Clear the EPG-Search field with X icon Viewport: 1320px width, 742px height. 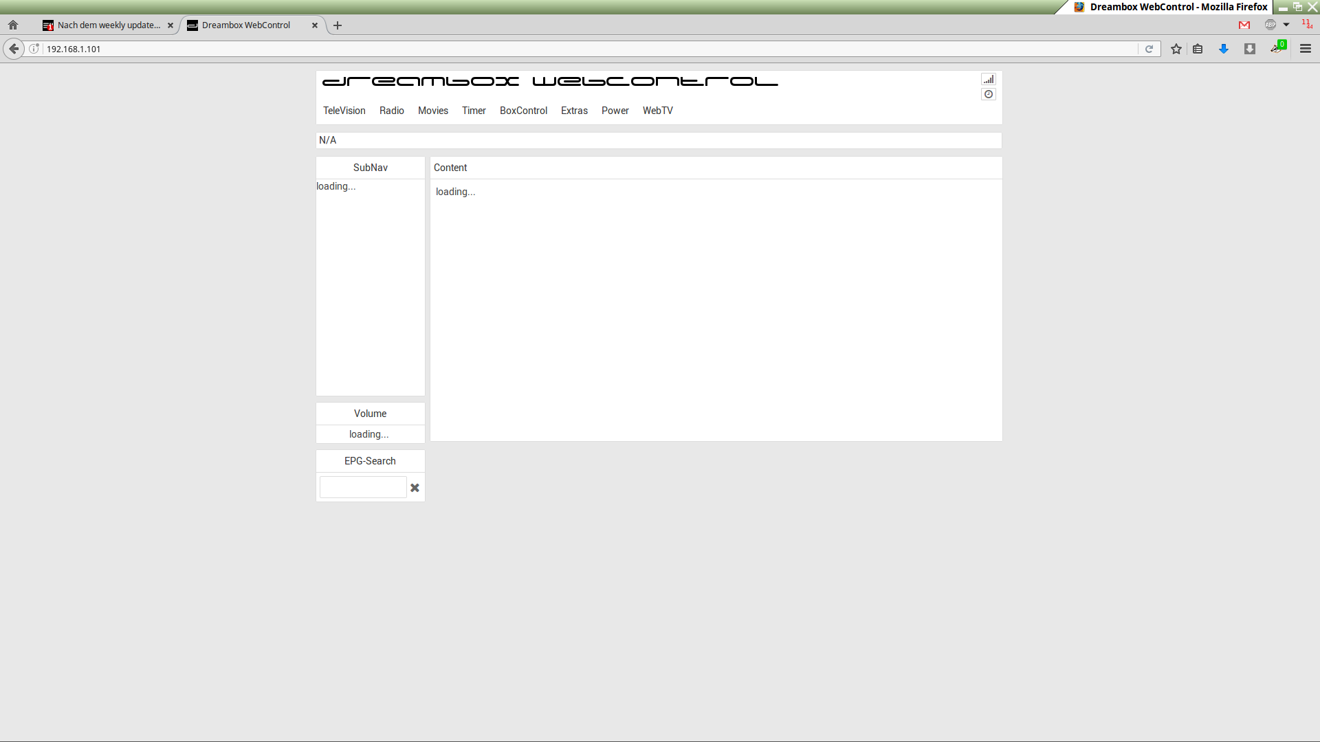415,488
